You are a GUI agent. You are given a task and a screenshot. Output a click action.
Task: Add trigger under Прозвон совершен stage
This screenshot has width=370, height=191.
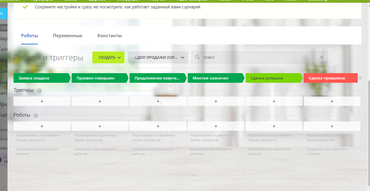tap(100, 101)
